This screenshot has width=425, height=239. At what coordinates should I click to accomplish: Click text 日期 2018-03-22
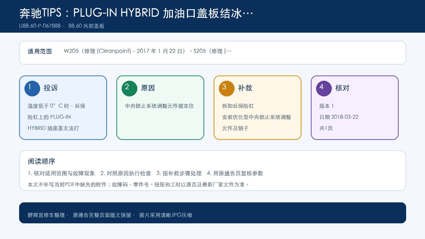pyautogui.click(x=339, y=117)
